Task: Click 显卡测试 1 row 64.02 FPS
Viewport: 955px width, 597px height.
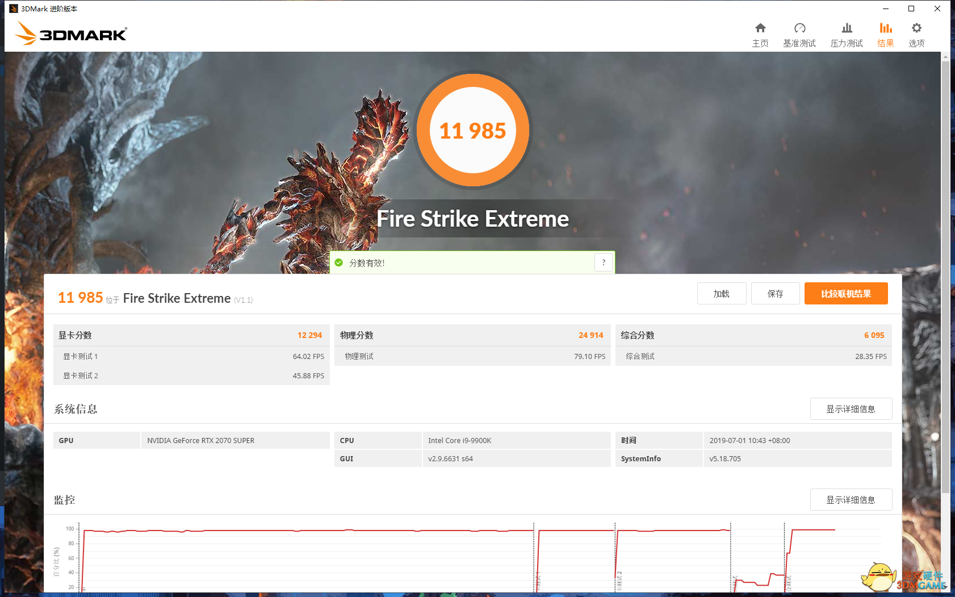Action: [191, 356]
